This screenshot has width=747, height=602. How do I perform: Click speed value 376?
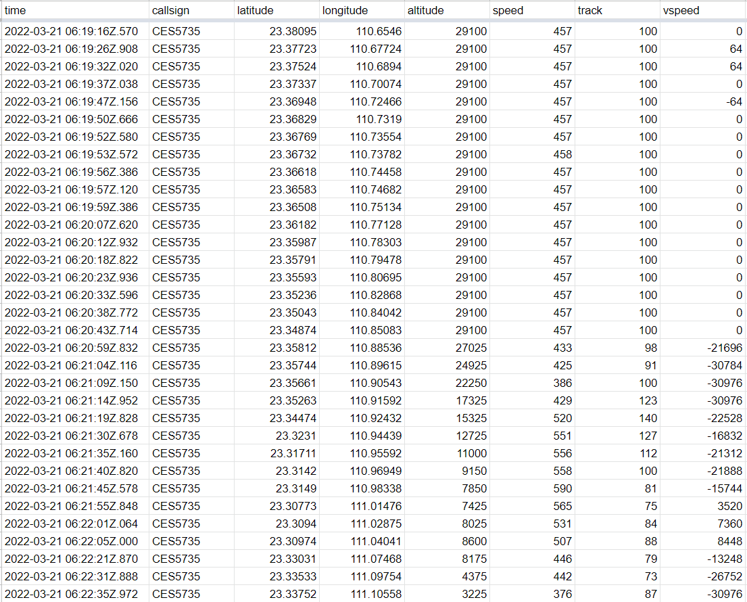(562, 595)
